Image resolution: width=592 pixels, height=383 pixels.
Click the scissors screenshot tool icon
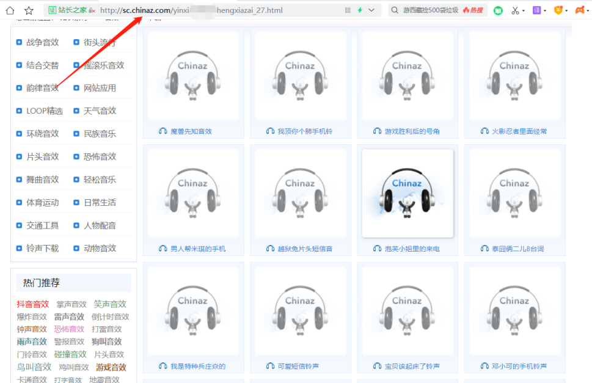coord(515,9)
